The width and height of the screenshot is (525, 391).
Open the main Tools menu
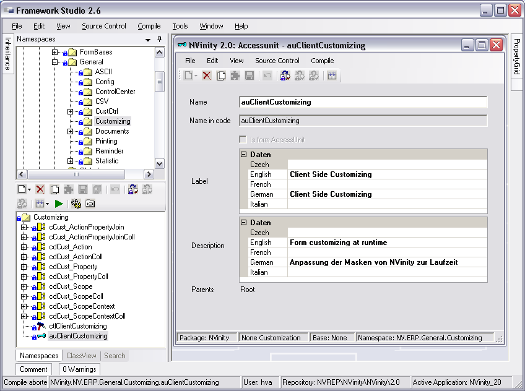coord(180,26)
